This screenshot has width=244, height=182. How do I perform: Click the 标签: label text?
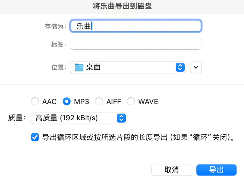pos(59,44)
